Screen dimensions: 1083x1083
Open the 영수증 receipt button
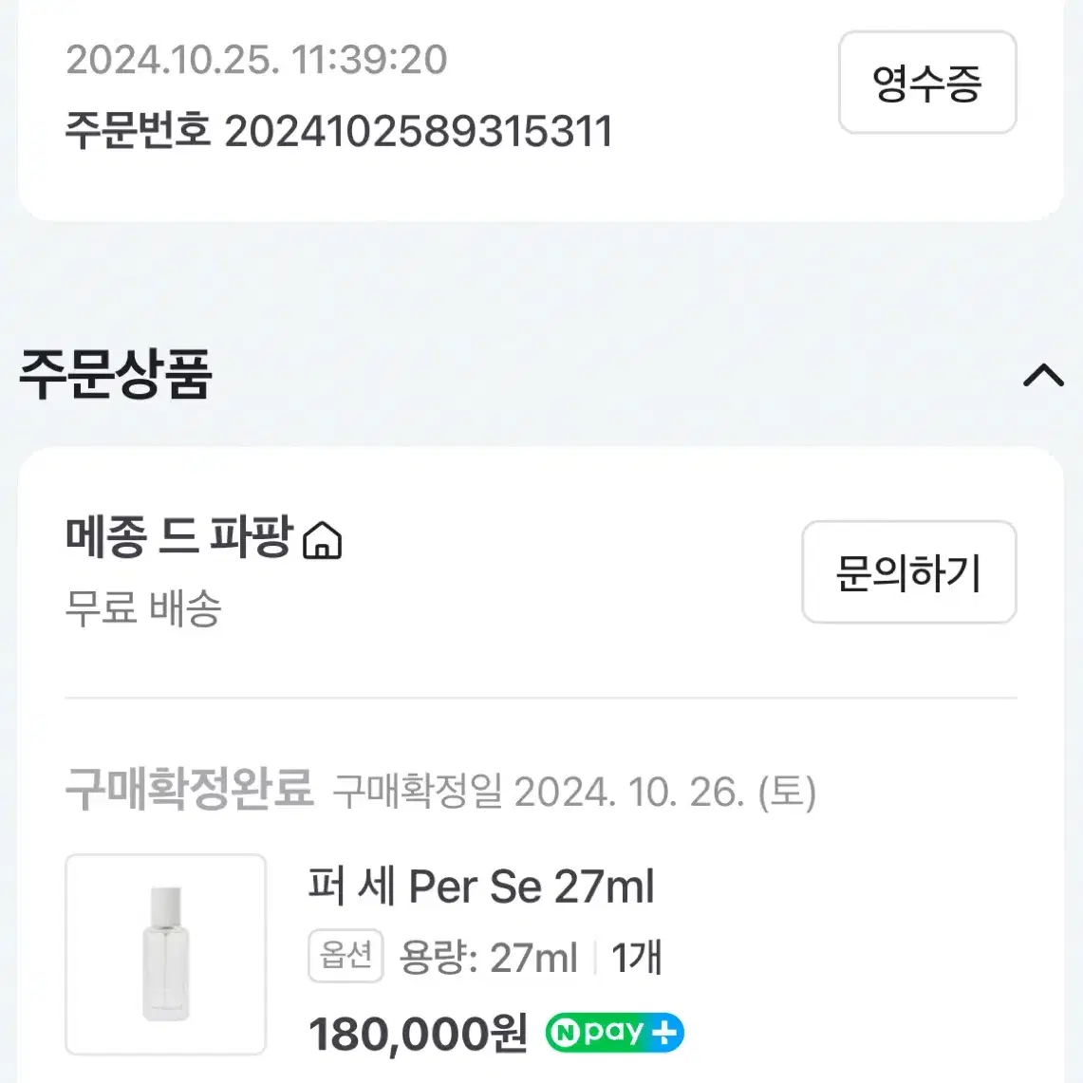[x=927, y=83]
